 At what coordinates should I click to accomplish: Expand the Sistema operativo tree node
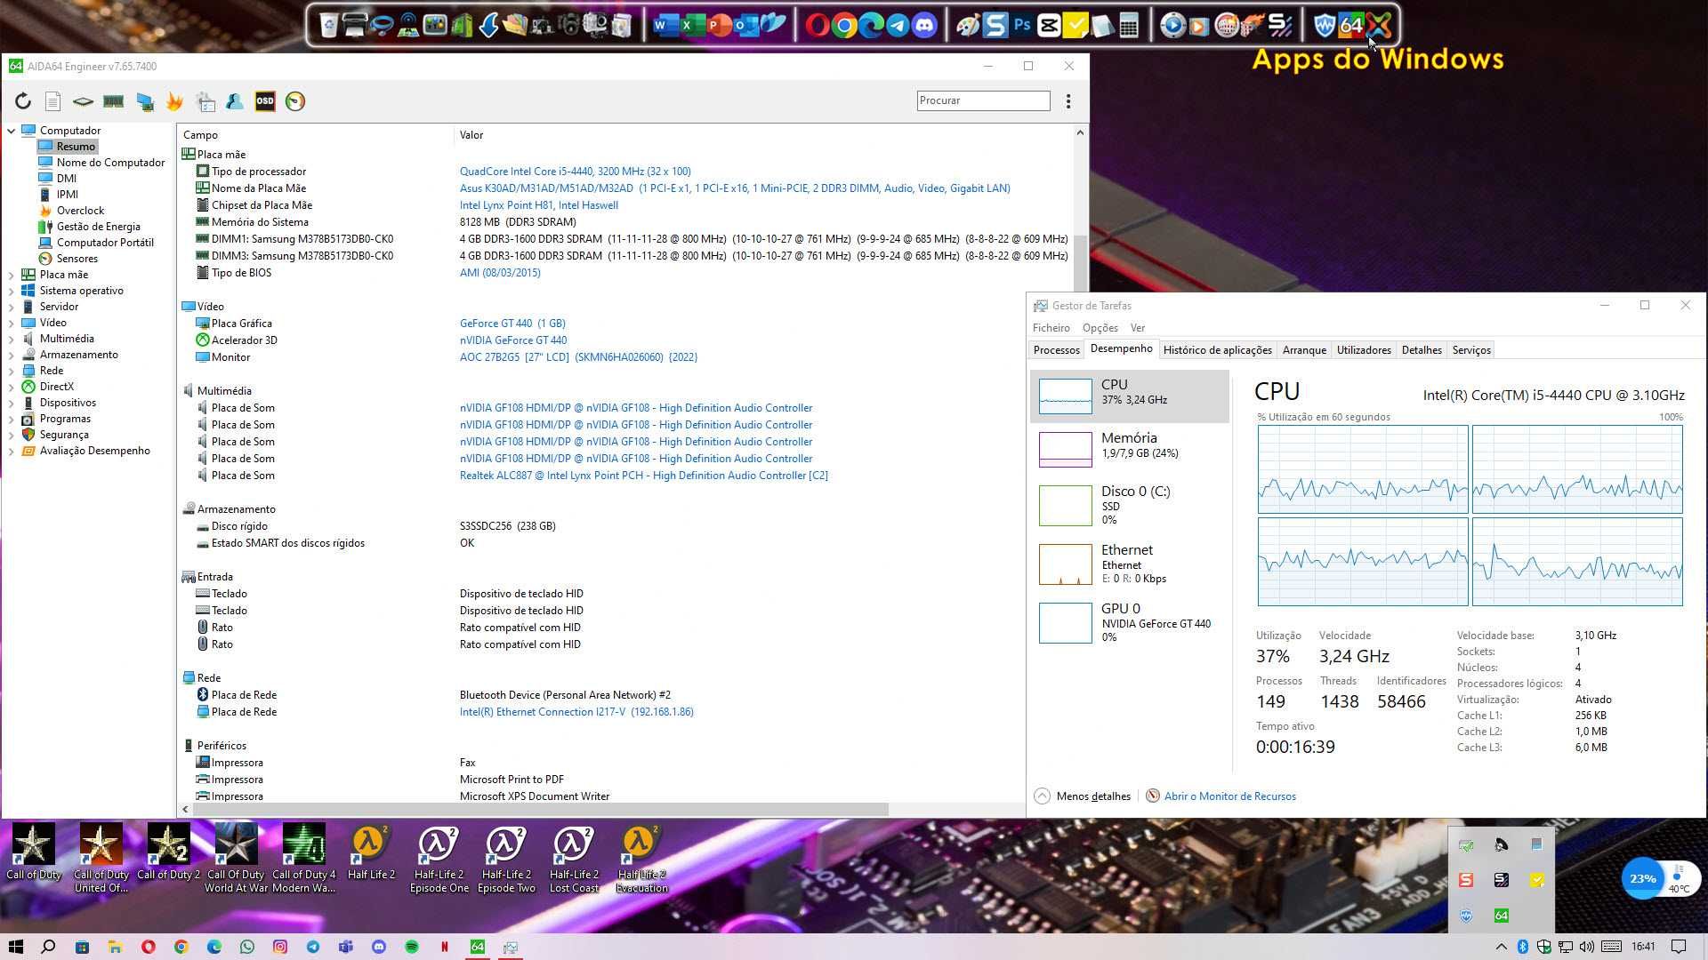point(12,291)
